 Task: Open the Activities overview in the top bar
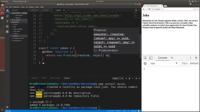coord(5,1)
